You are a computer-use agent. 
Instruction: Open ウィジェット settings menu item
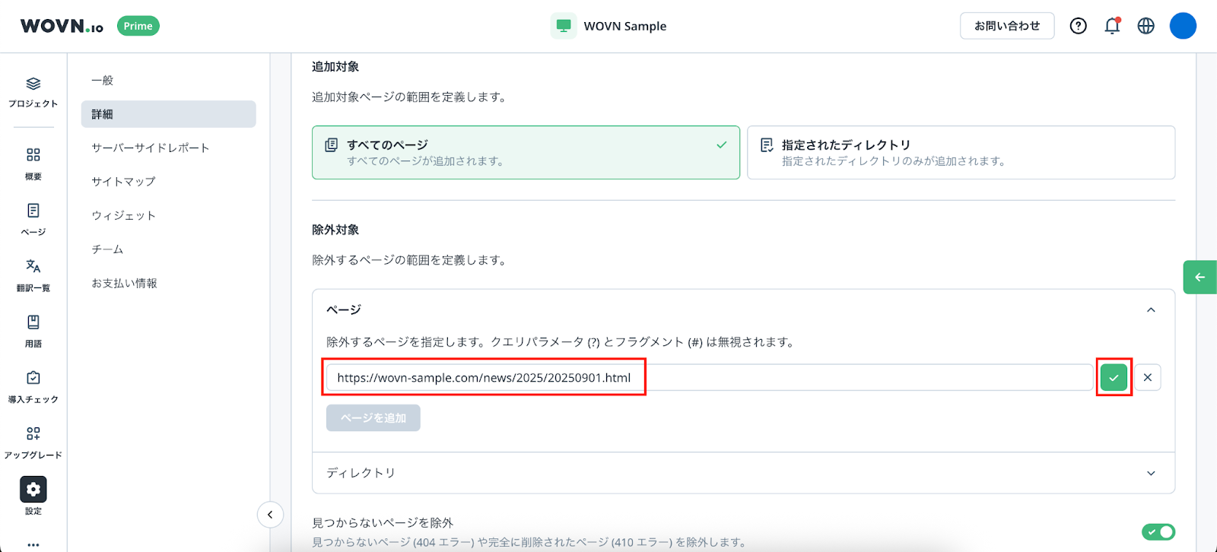point(124,215)
